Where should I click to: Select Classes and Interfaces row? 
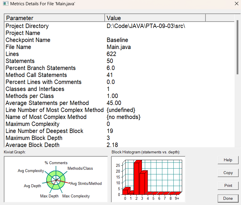coord(119,89)
